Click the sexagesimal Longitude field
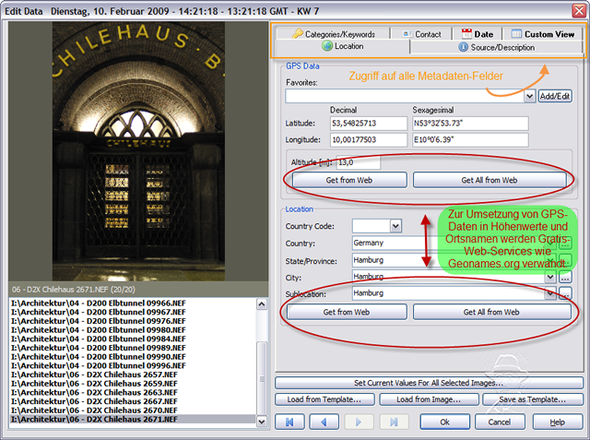Viewport: 590px width, 440px height. (470, 139)
